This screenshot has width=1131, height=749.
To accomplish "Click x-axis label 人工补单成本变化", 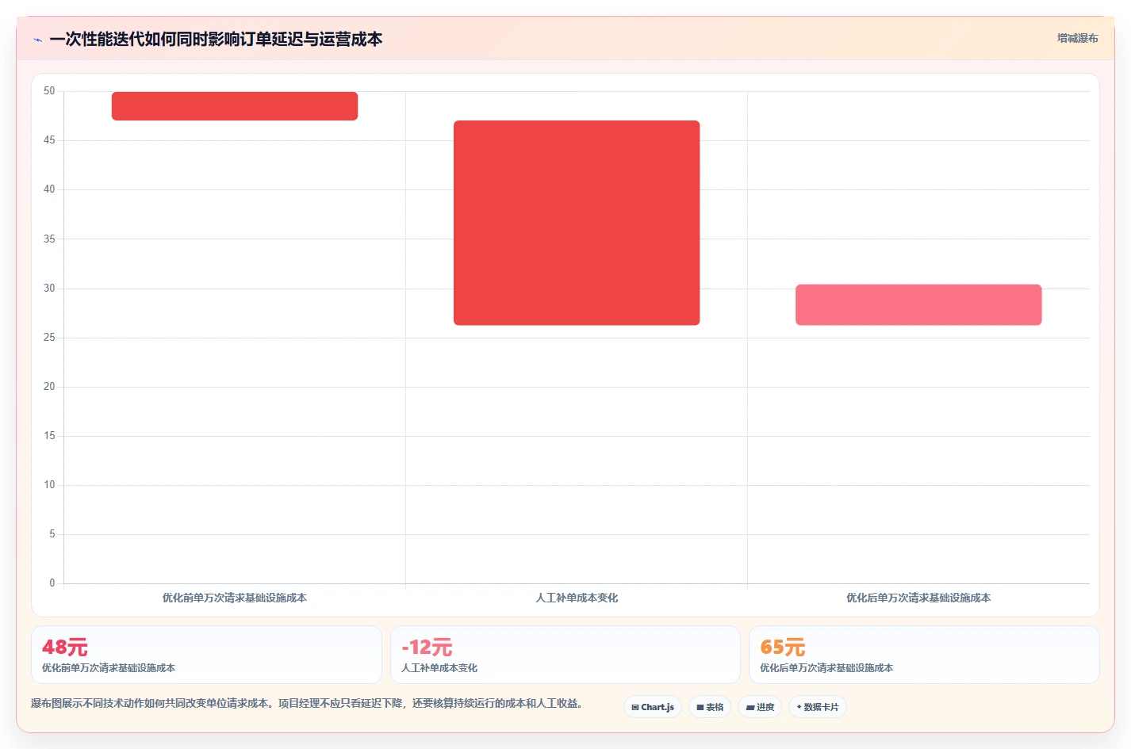I will point(577,598).
